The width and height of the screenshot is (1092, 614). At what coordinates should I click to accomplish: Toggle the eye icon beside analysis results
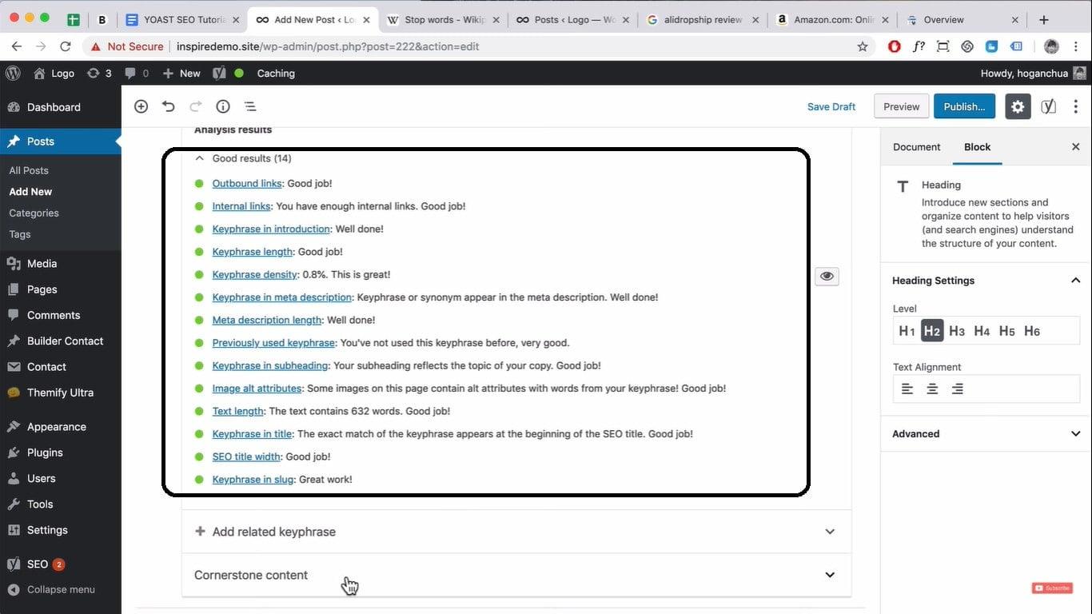tap(827, 275)
